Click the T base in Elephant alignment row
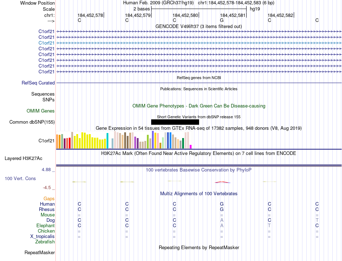 tap(269, 225)
